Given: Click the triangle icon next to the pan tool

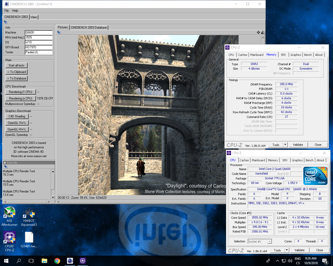Looking at the screenshot, I should [x=263, y=32].
